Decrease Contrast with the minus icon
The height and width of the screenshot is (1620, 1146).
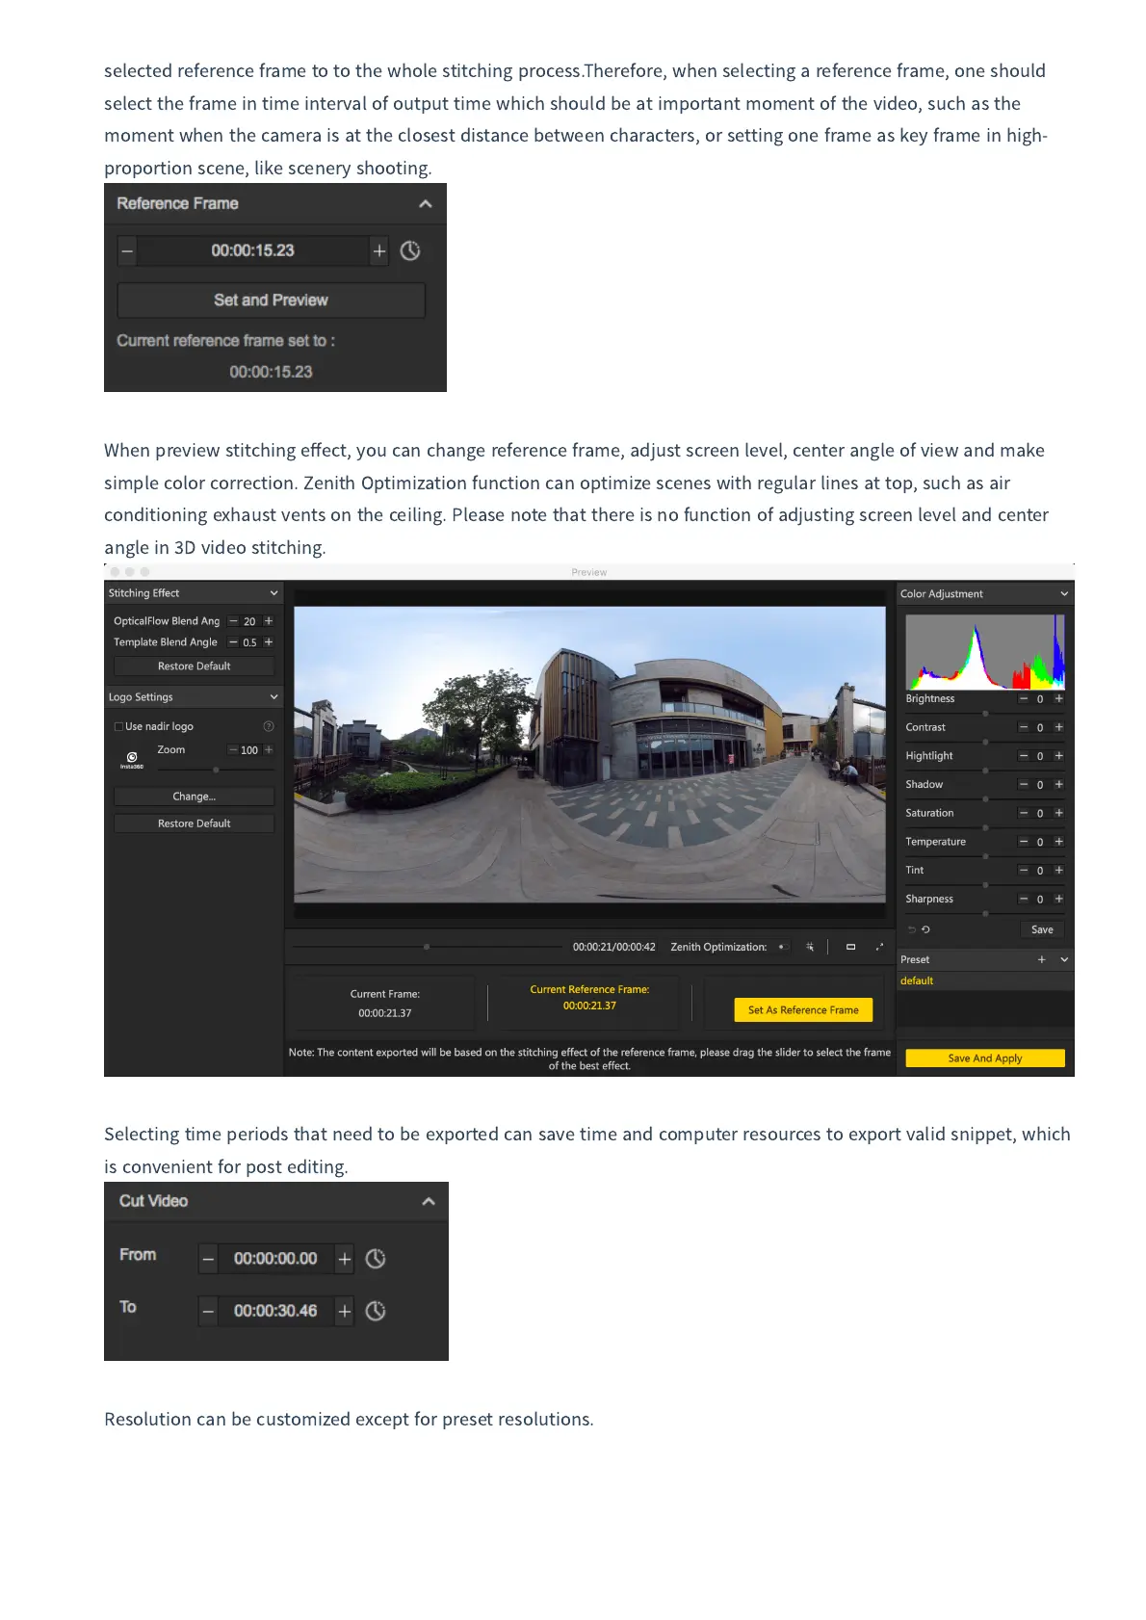(x=1024, y=728)
